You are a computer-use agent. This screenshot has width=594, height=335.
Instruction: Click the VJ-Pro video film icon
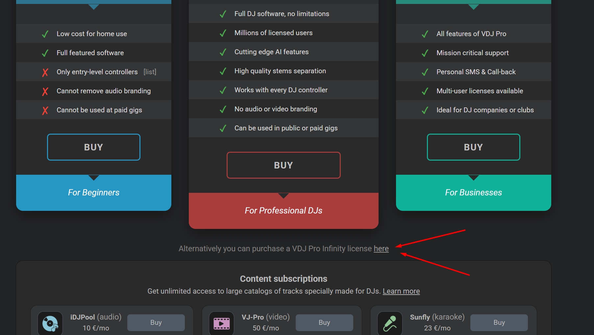pyautogui.click(x=222, y=323)
